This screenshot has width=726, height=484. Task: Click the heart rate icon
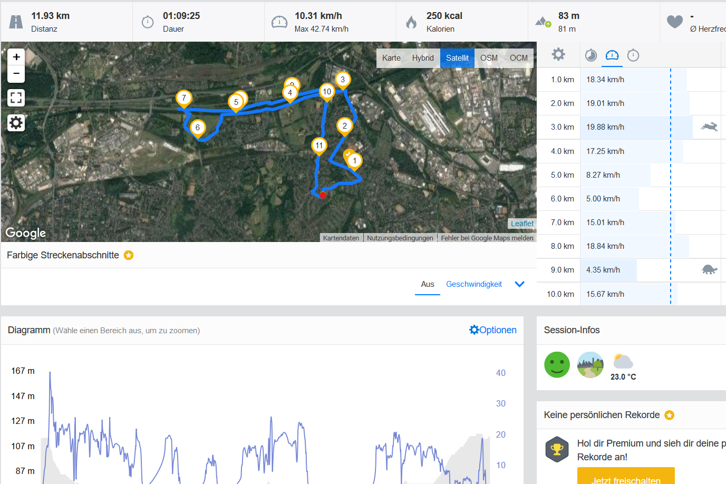(675, 22)
